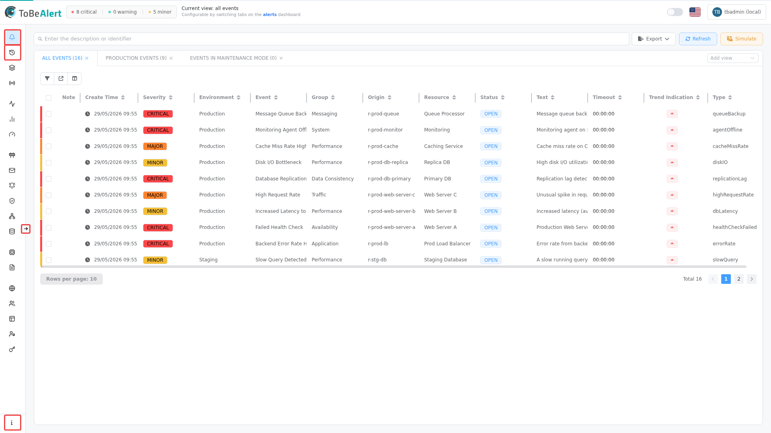Select the All Events tab
Image resolution: width=771 pixels, height=433 pixels.
(62, 58)
